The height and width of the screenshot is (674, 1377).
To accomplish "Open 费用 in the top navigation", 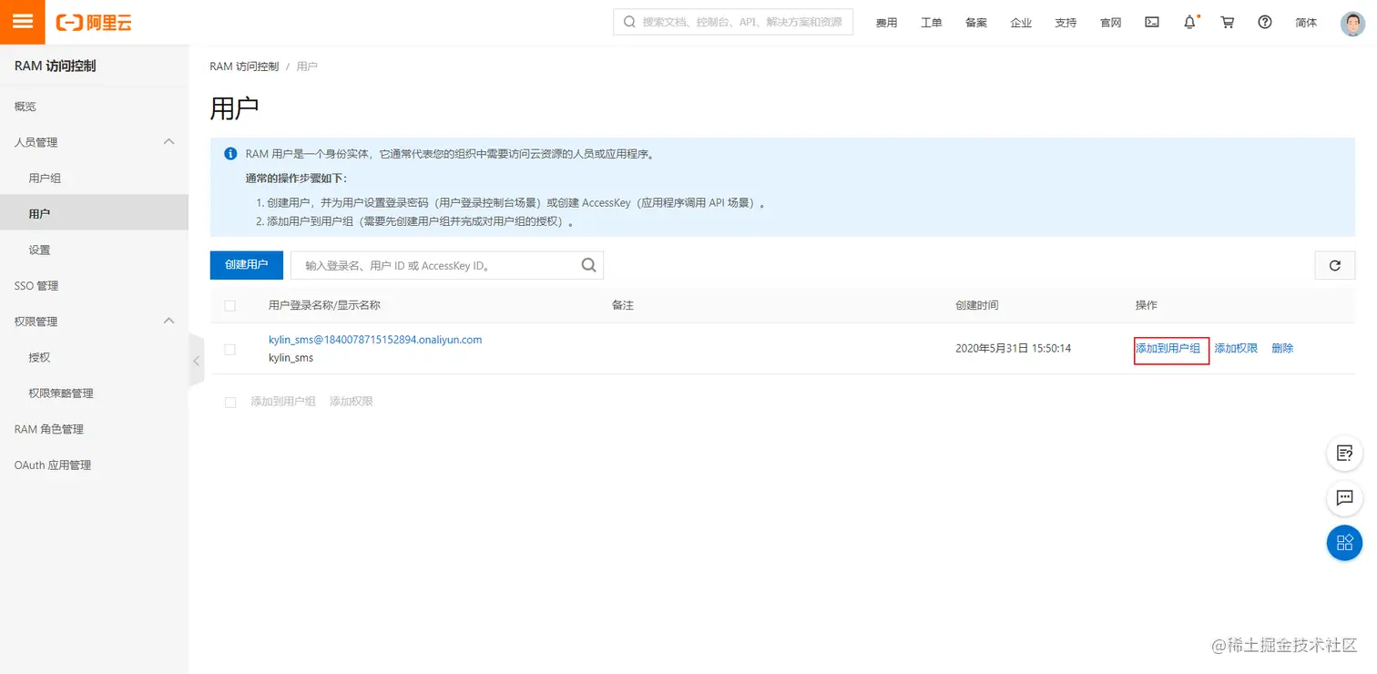I will [x=886, y=23].
